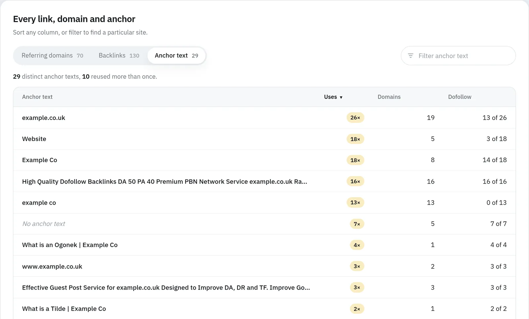The width and height of the screenshot is (529, 319).
Task: Click the lowercase example co anchor
Action: (39, 203)
